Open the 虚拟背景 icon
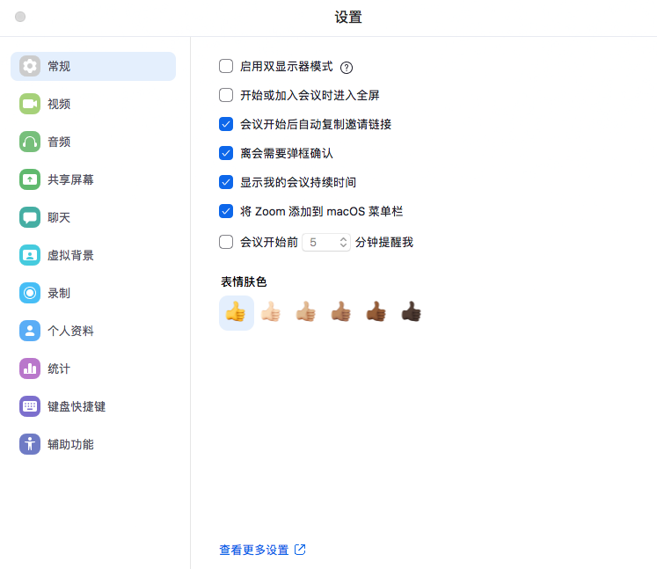 [x=30, y=255]
